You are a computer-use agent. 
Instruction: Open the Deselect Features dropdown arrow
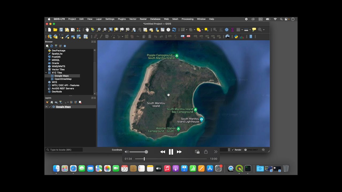[x=202, y=30]
